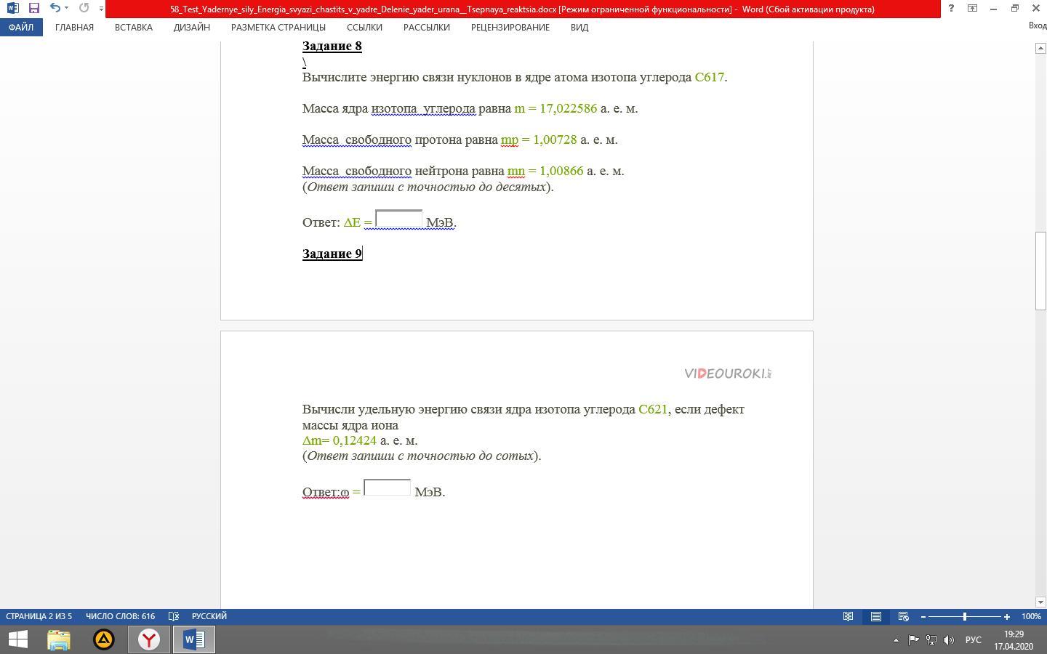The width and height of the screenshot is (1047, 654).
Task: Click the proton mass value 1,00728
Action: 555,140
